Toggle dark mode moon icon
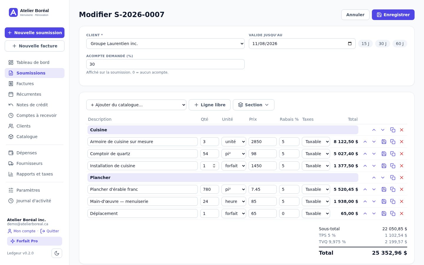Image resolution: width=424 pixels, height=265 pixels. coord(57,253)
